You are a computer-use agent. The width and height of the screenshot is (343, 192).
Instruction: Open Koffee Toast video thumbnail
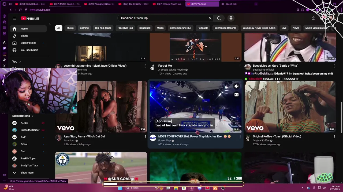[x=290, y=107]
